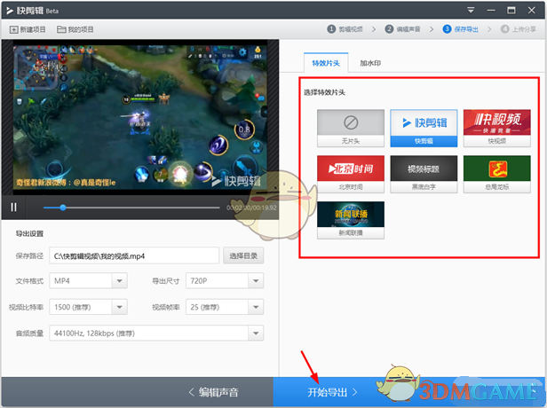Choose the 无片头 no-intro option
This screenshot has height=408, width=547.
(351, 129)
